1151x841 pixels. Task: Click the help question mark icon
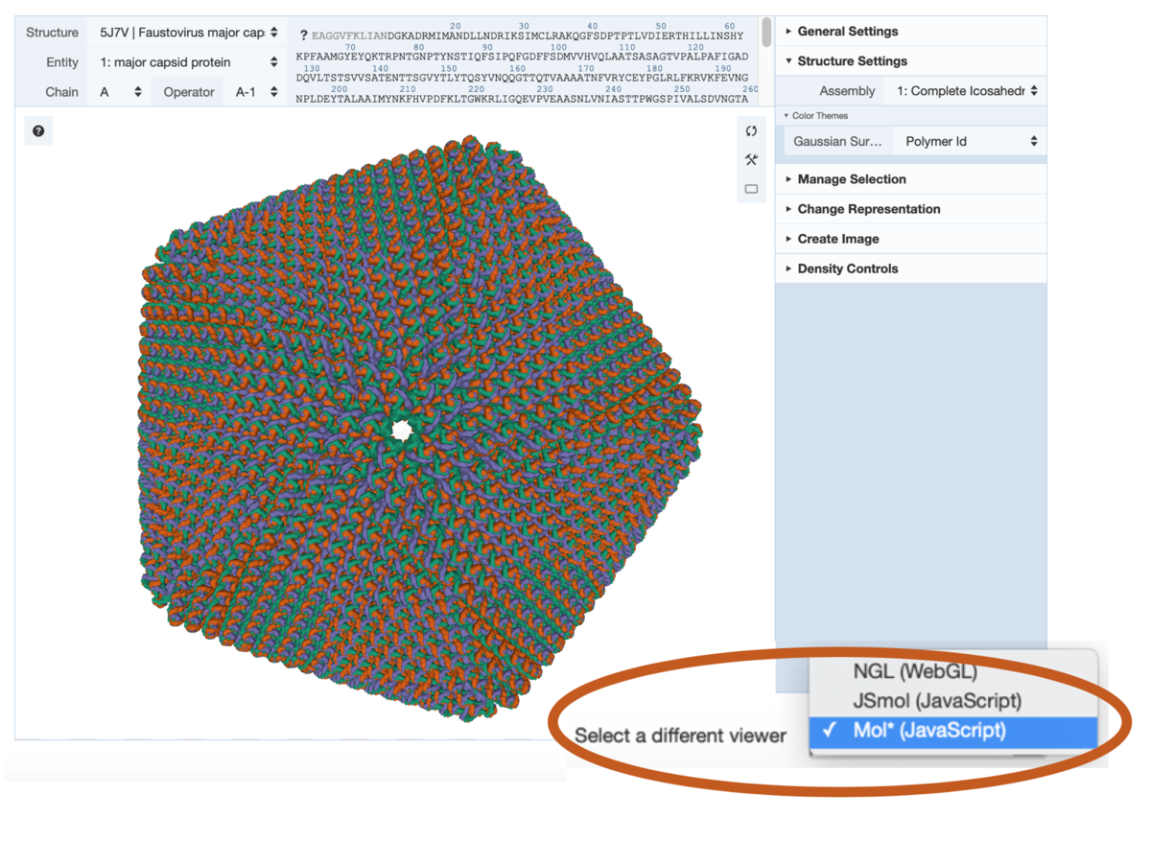38,131
